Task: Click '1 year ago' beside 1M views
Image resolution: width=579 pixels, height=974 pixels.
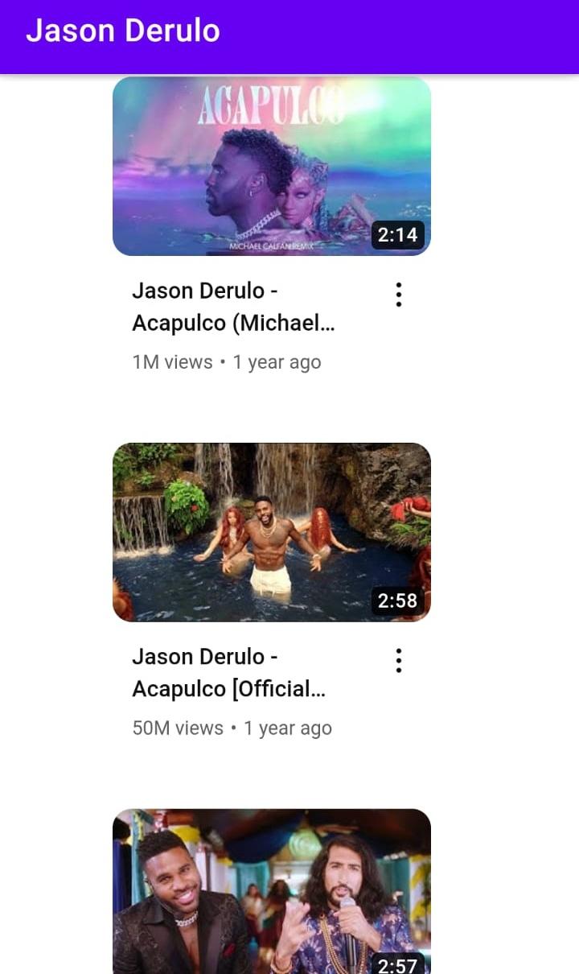Action: click(277, 362)
